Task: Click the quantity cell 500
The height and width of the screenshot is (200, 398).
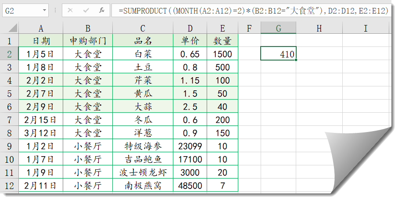Action: click(x=222, y=67)
